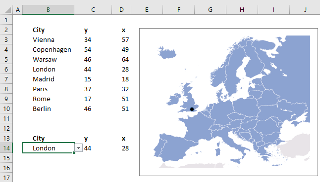This screenshot has height=182, width=320.
Task: Click the x value 28 in row 14
Action: click(125, 148)
